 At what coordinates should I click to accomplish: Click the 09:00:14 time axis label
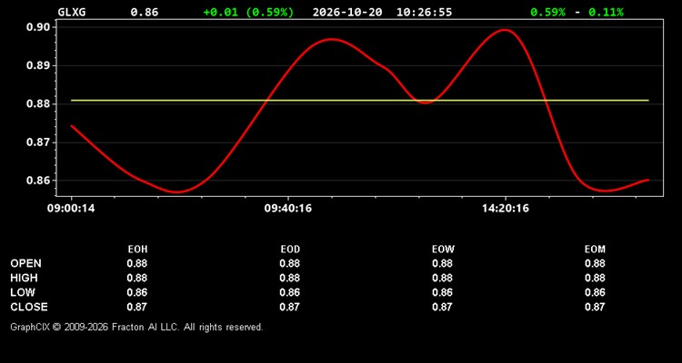pos(71,209)
